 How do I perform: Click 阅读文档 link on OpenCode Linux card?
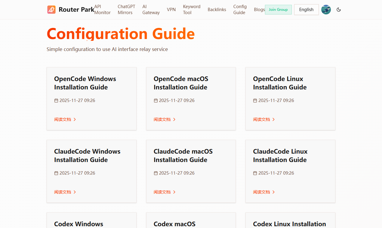point(261,119)
